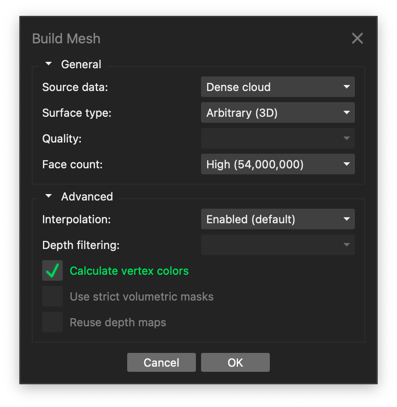This screenshot has width=397, height=407.
Task: Click the arrow on Interpolation dropdown
Action: point(346,219)
